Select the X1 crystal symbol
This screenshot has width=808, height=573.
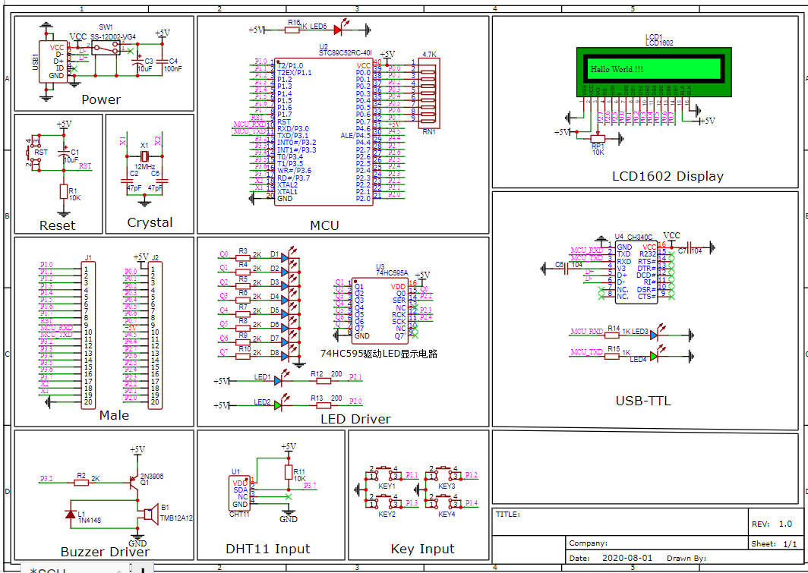[144, 156]
